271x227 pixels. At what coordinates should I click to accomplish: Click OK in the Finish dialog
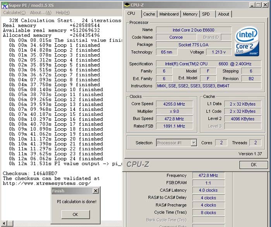[x=75, y=215]
